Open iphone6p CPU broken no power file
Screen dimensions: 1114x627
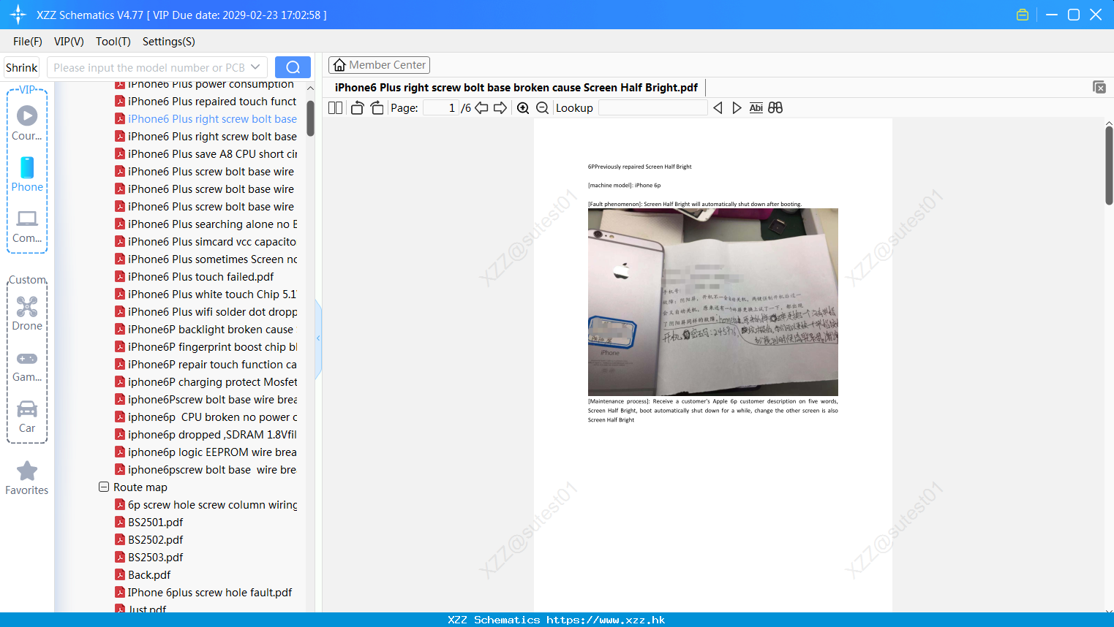pyautogui.click(x=206, y=417)
